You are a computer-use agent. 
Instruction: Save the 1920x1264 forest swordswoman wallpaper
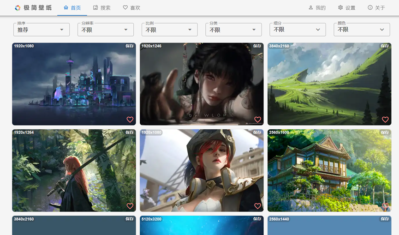tap(130, 133)
